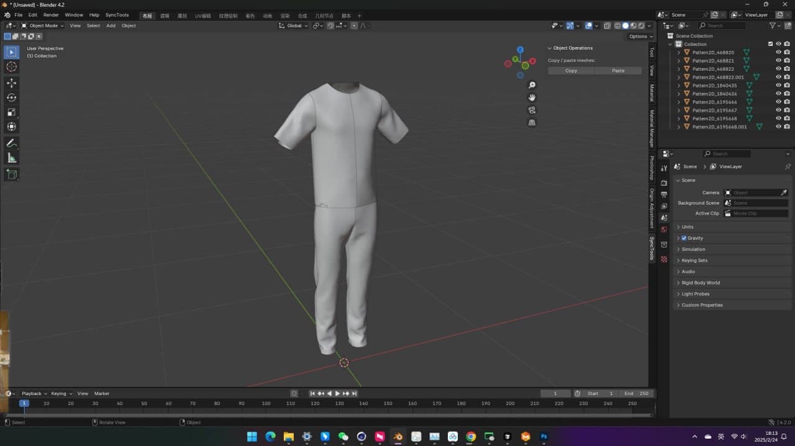Open the View Layer properties tab icon

(x=664, y=206)
